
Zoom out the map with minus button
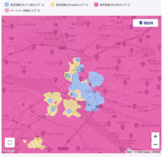pos(156,145)
